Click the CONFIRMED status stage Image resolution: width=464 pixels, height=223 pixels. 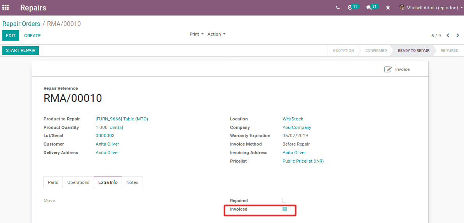[376, 50]
